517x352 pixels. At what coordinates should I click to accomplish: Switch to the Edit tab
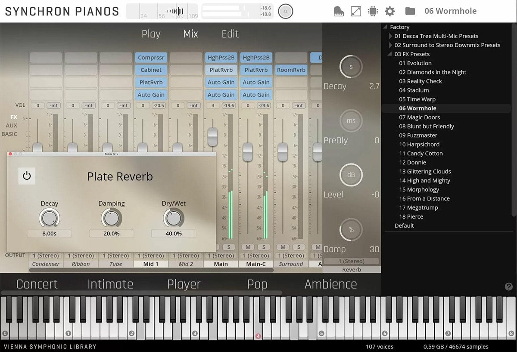[x=230, y=34]
